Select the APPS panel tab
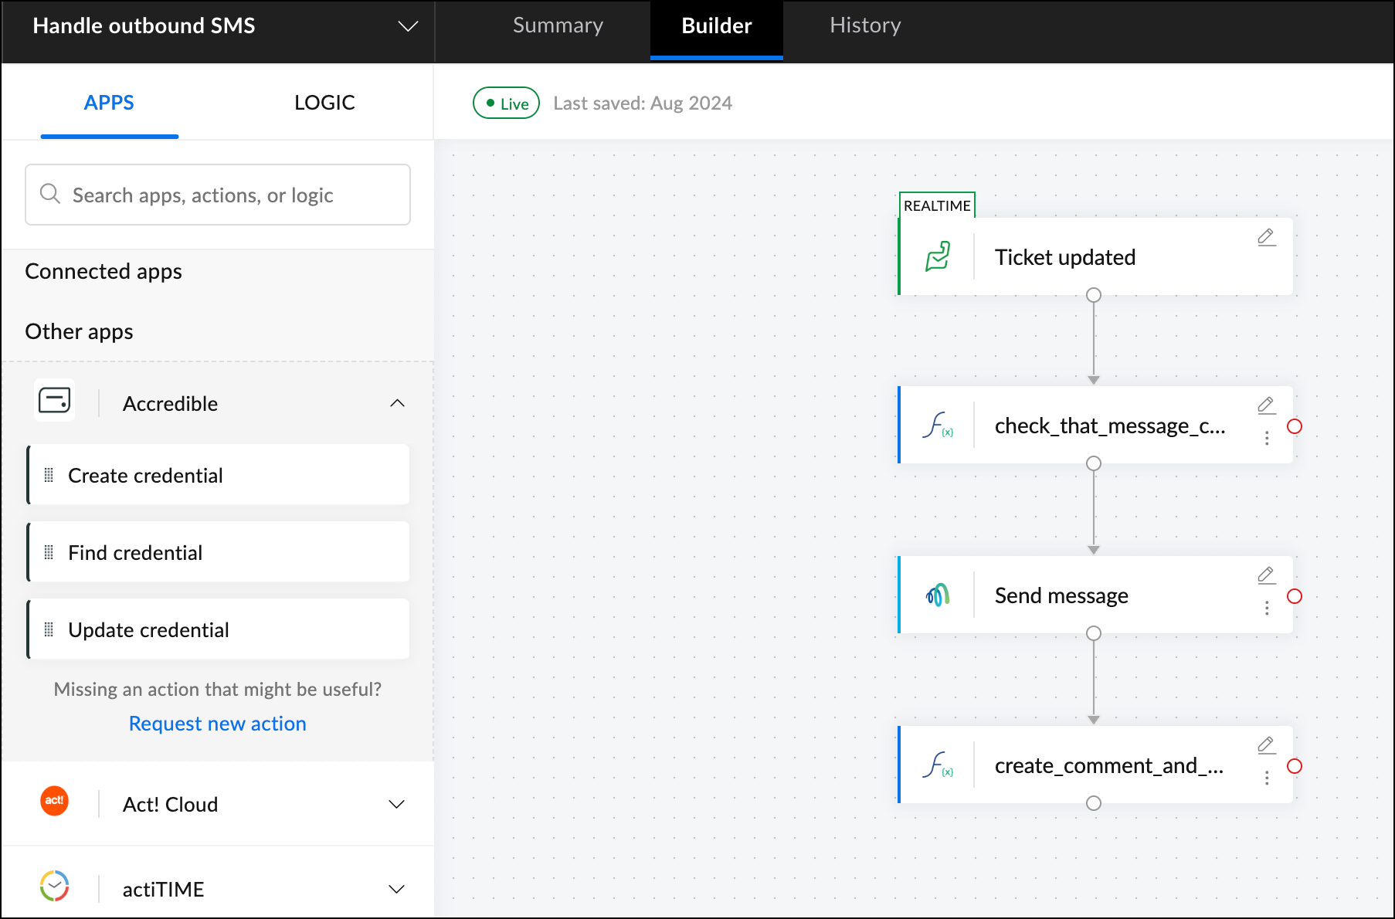Image resolution: width=1395 pixels, height=919 pixels. click(x=109, y=103)
